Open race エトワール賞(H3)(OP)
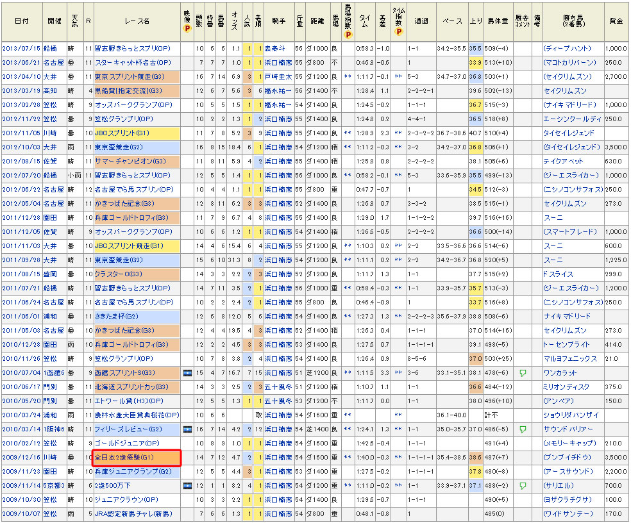 (129, 401)
